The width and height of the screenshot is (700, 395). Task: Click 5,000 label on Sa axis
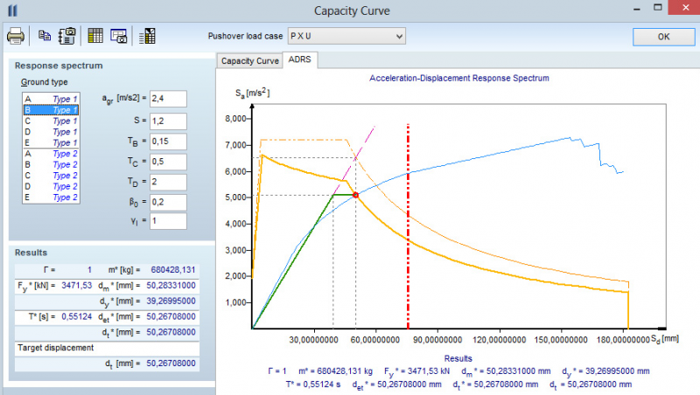click(x=235, y=197)
